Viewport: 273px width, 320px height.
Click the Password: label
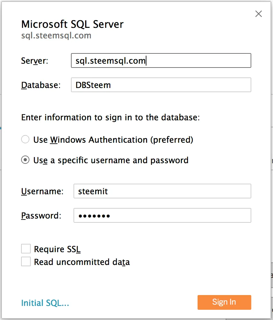[41, 216]
